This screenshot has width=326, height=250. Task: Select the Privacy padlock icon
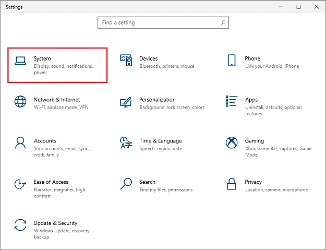pyautogui.click(x=232, y=184)
